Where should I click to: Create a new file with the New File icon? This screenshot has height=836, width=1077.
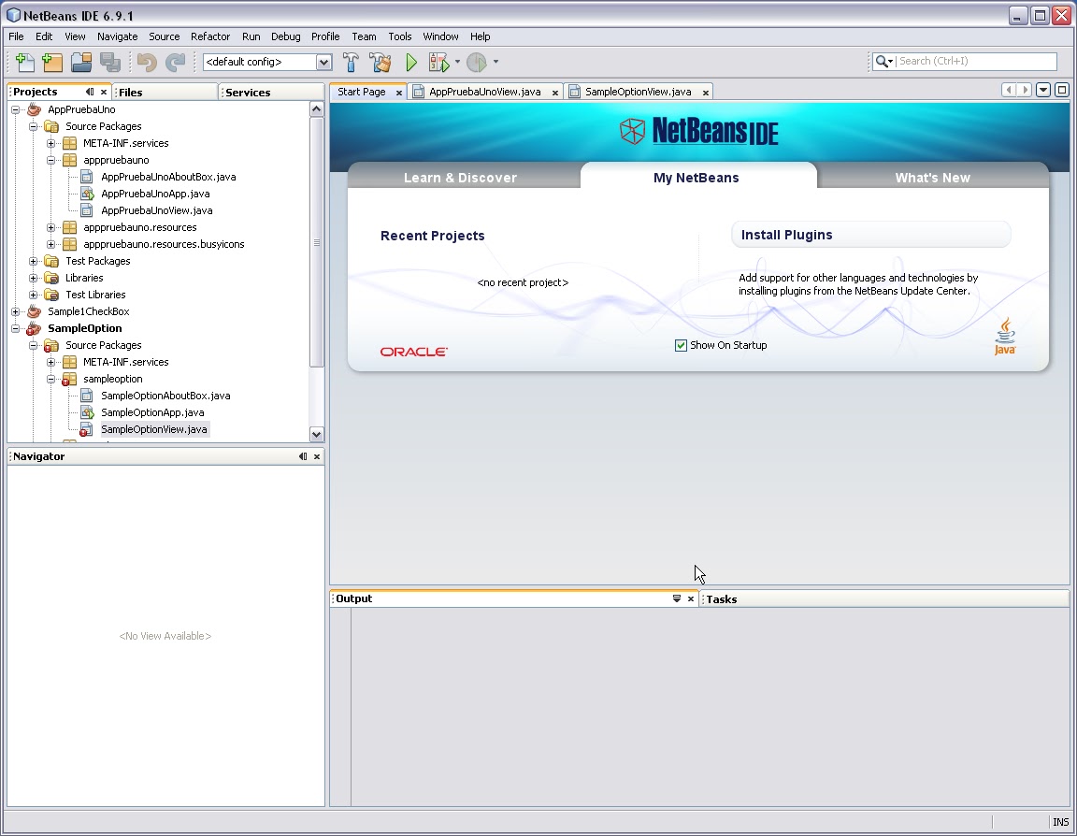(x=24, y=62)
